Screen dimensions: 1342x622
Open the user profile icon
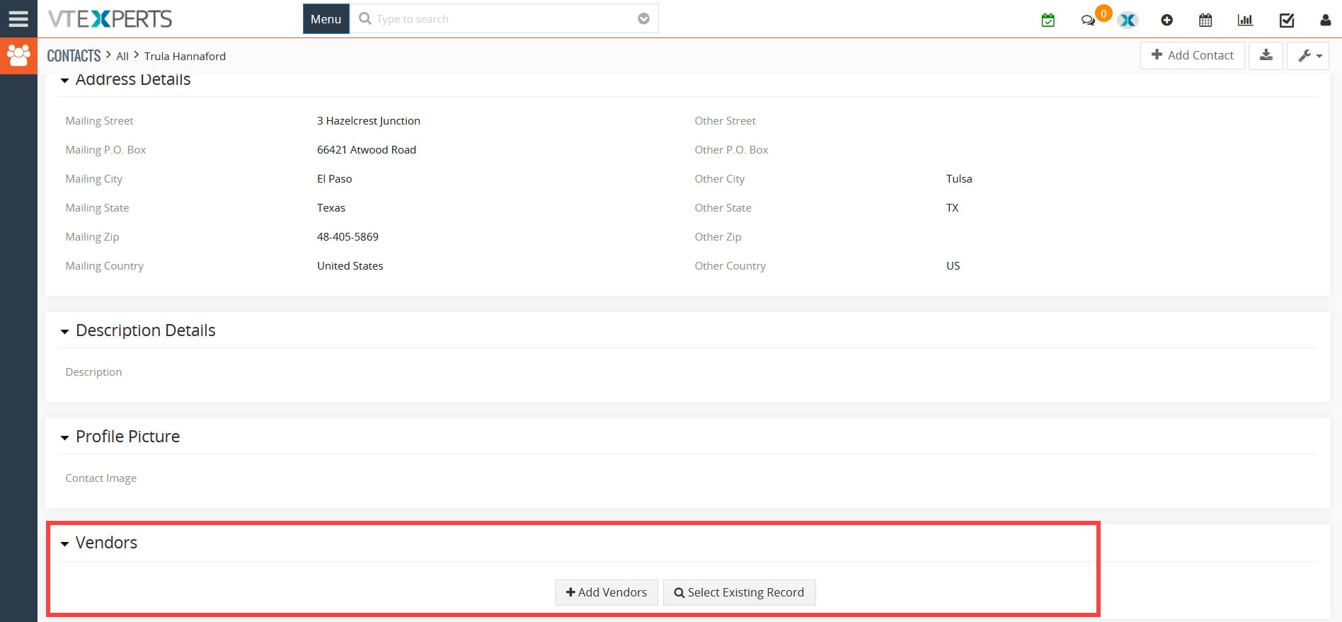click(x=1326, y=20)
